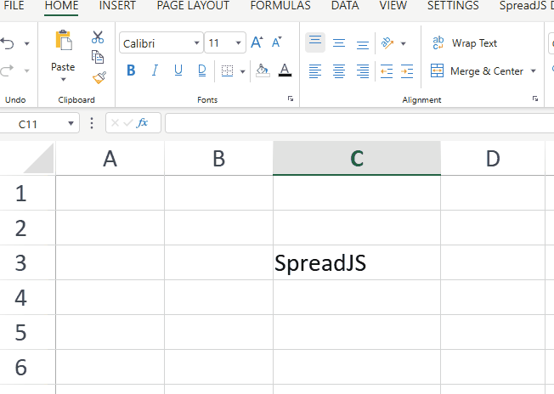Click the fill color bucket icon
554x394 pixels.
263,70
